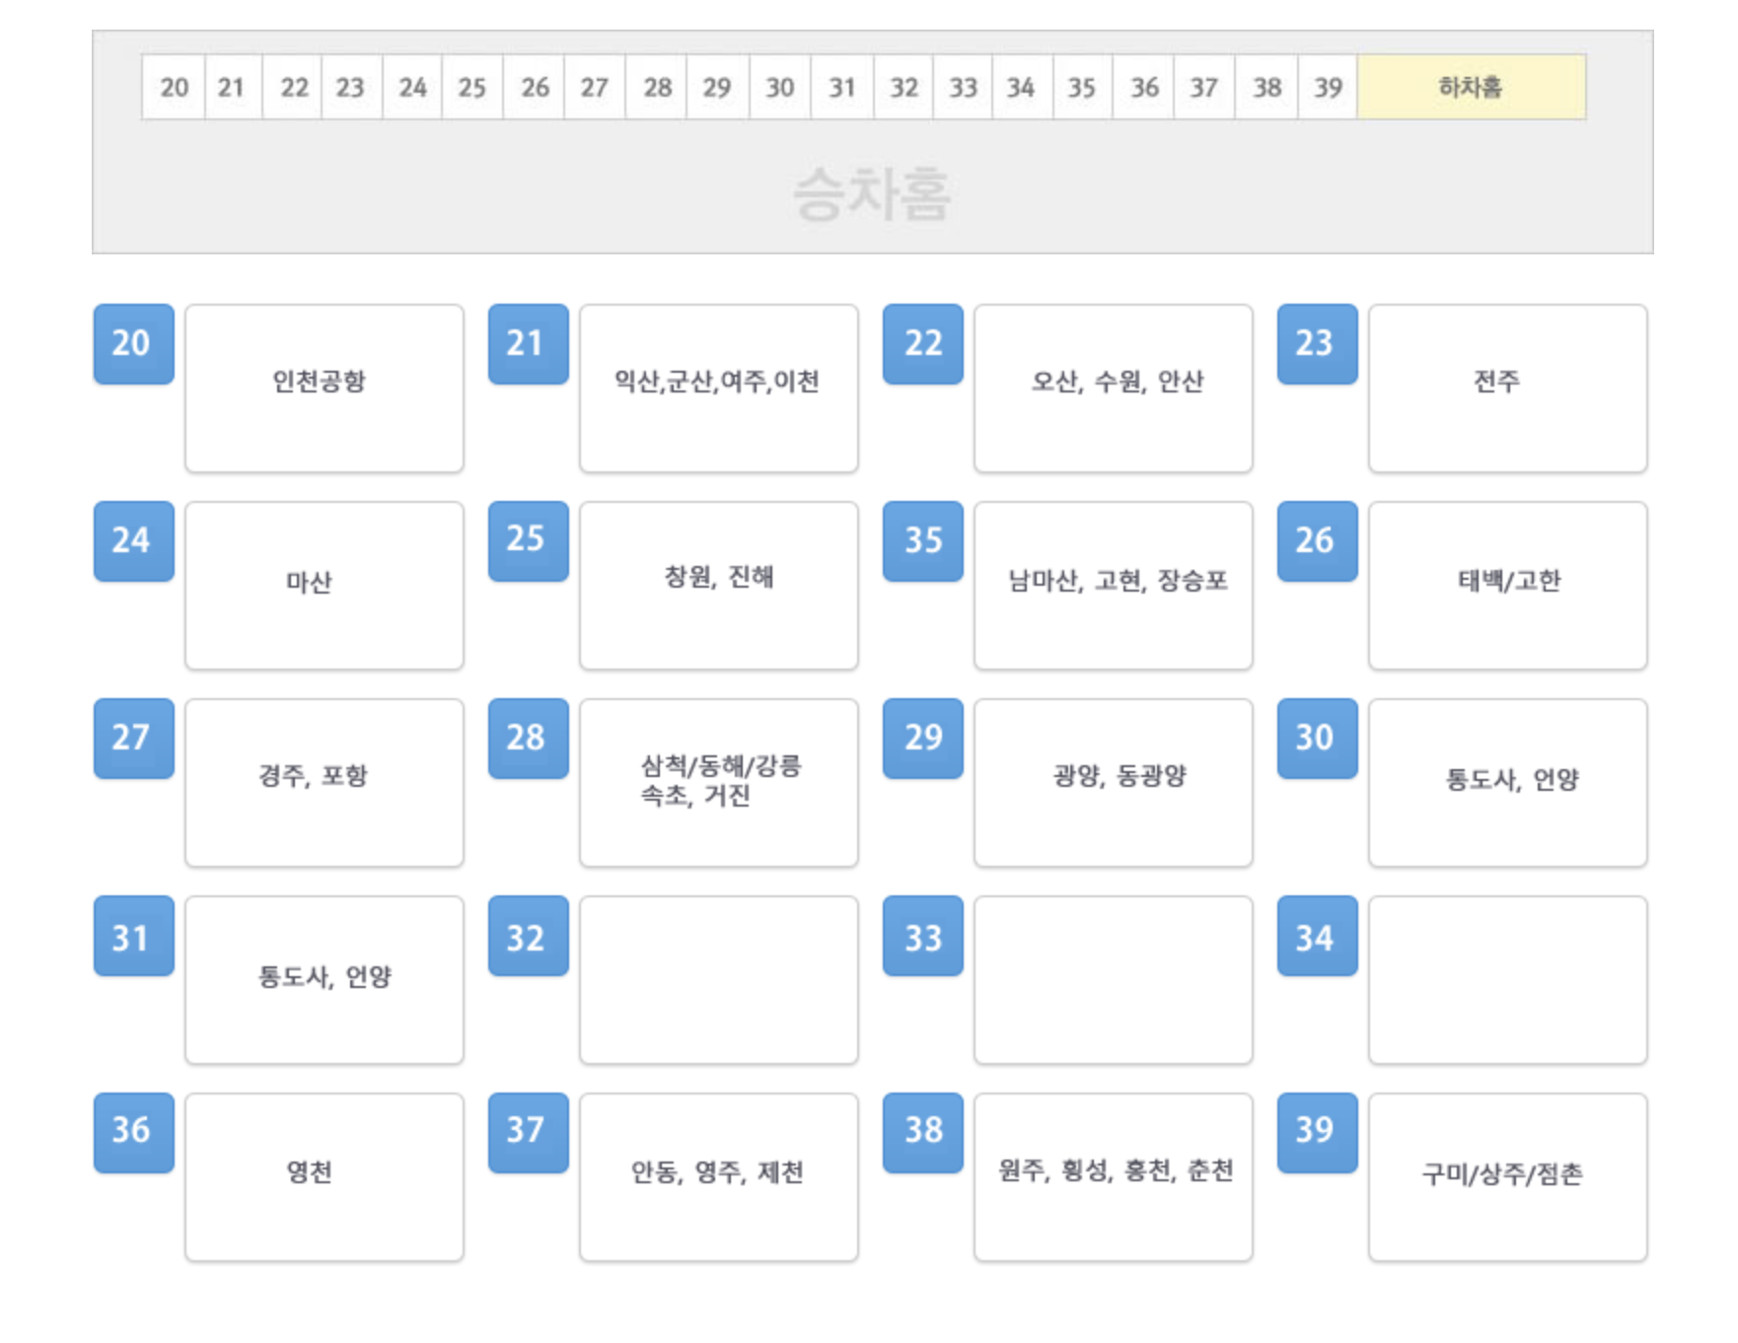Click the blue 35 badge beside 남마산 card
Screen dimensions: 1738x1343
[924, 543]
